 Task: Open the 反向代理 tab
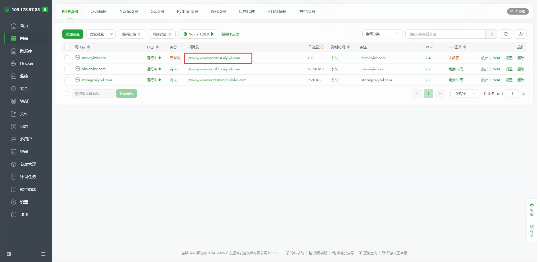[x=246, y=11]
